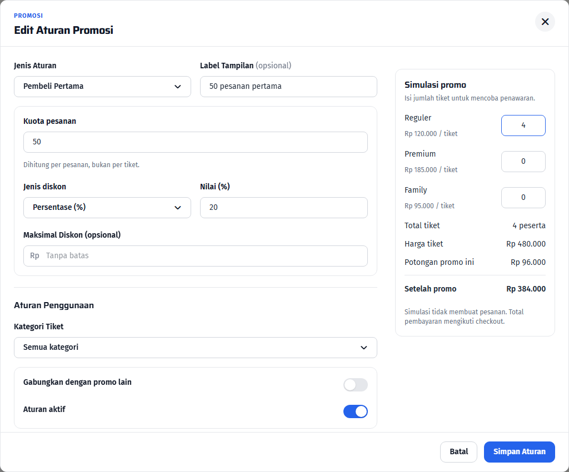Focus the Nilai (%) field
This screenshot has height=472, width=569.
coord(284,208)
